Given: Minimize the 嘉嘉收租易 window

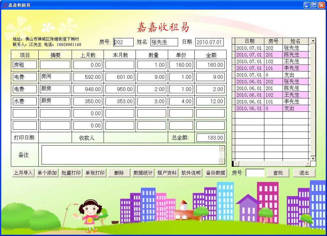Looking at the screenshot, I should point(307,5).
